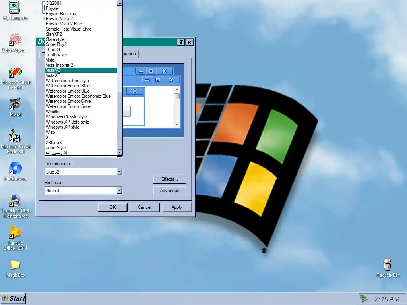Choose Royale Remixed style
This screenshot has height=305, width=407.
[81, 14]
